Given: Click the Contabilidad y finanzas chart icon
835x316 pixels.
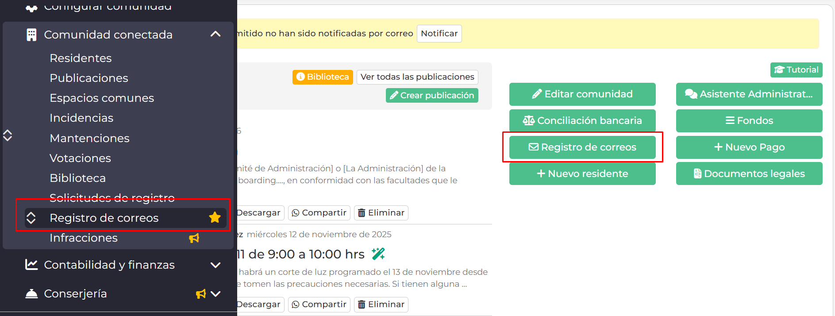Looking at the screenshot, I should pos(31,265).
